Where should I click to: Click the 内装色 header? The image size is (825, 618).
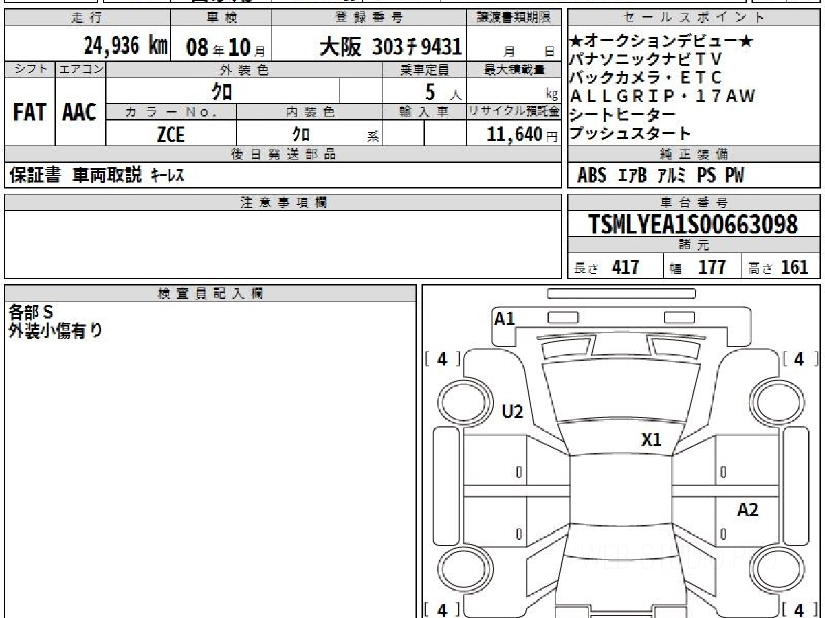tap(309, 112)
